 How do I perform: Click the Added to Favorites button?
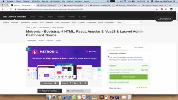coord(50,91)
